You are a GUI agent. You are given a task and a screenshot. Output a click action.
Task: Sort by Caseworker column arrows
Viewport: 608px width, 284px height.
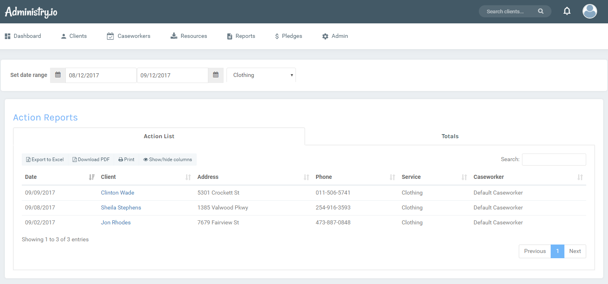580,177
